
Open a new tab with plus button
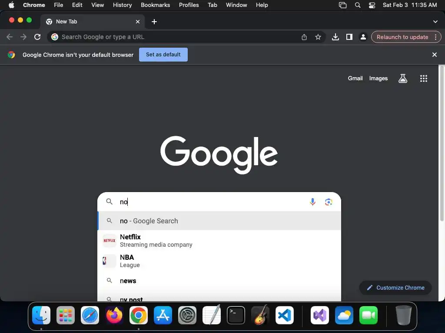(x=154, y=22)
